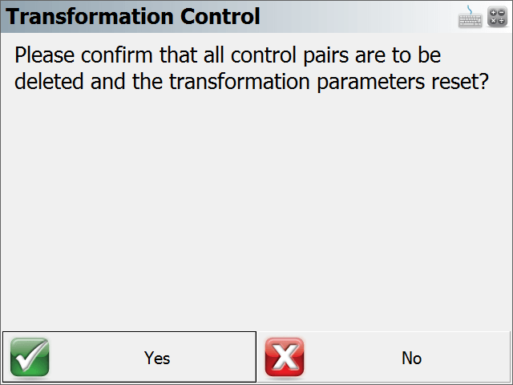513x385 pixels.
Task: Cancel the reset with the No button
Action: (x=383, y=357)
